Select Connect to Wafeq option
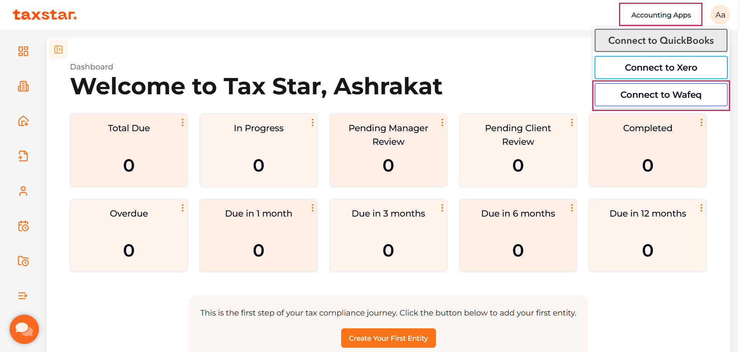Screen dimensions: 744x352 [661, 95]
